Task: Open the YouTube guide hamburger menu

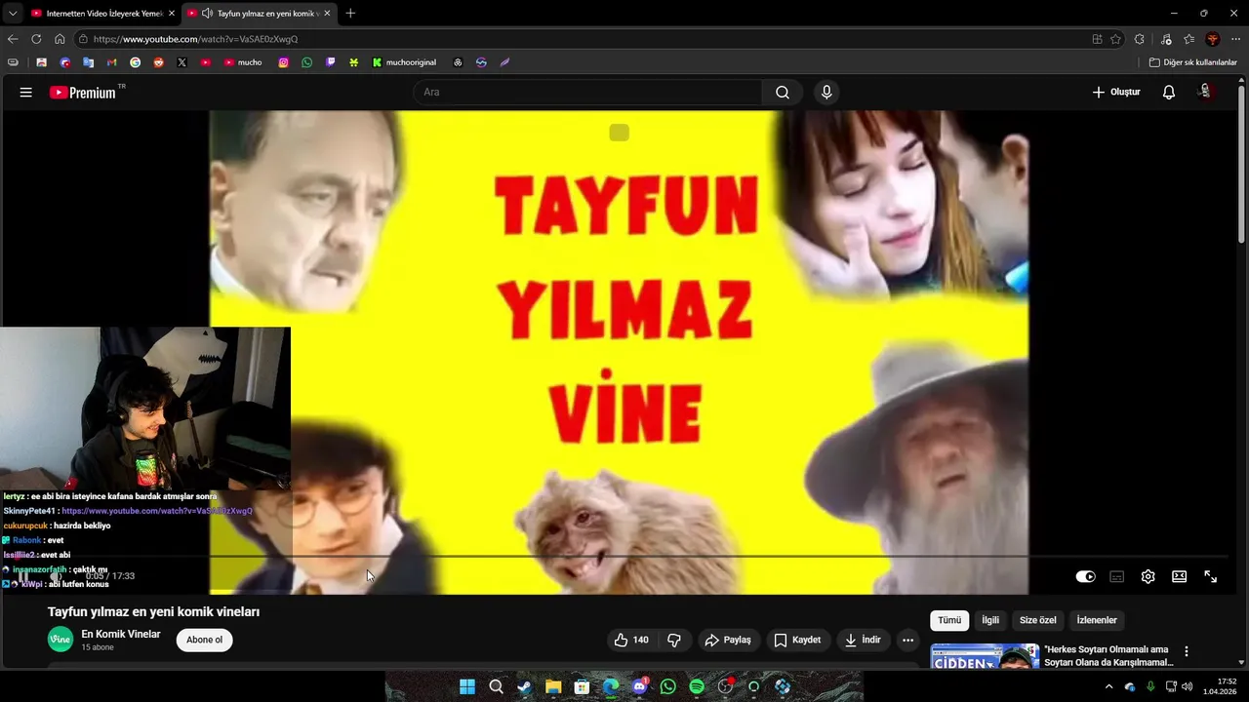Action: click(x=26, y=93)
